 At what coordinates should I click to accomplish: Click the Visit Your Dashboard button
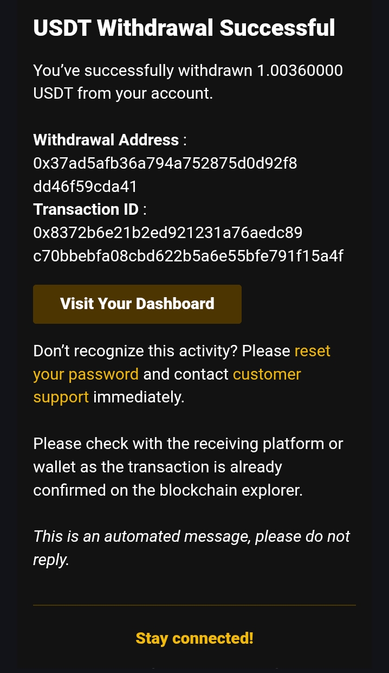pos(137,304)
